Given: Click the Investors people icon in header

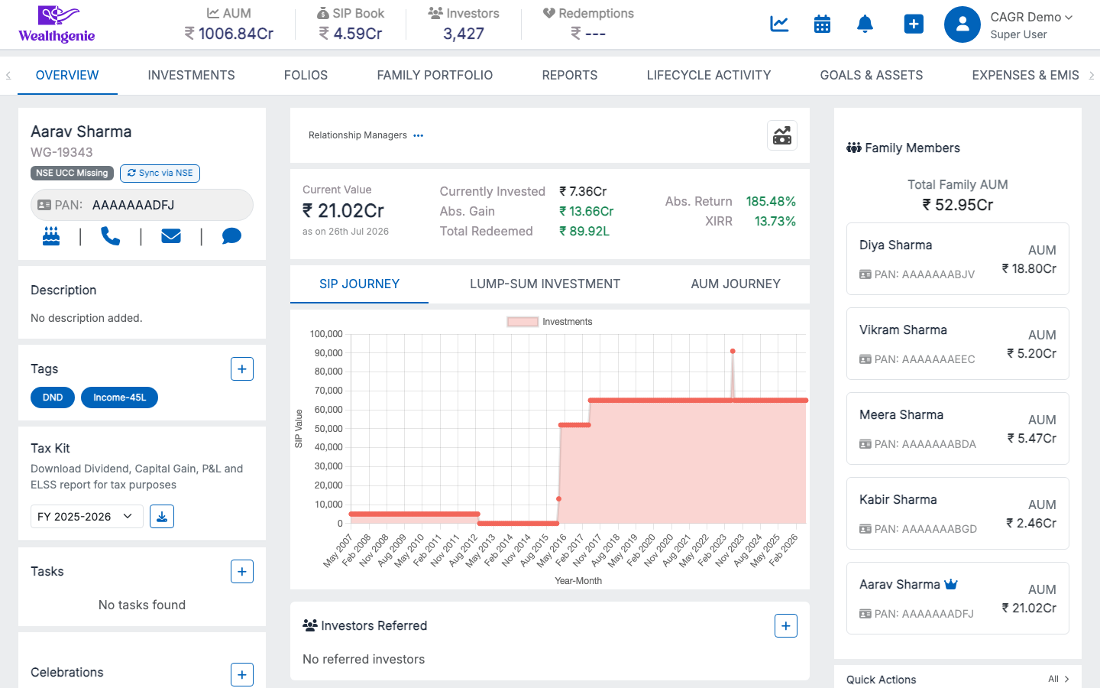Looking at the screenshot, I should coord(435,14).
